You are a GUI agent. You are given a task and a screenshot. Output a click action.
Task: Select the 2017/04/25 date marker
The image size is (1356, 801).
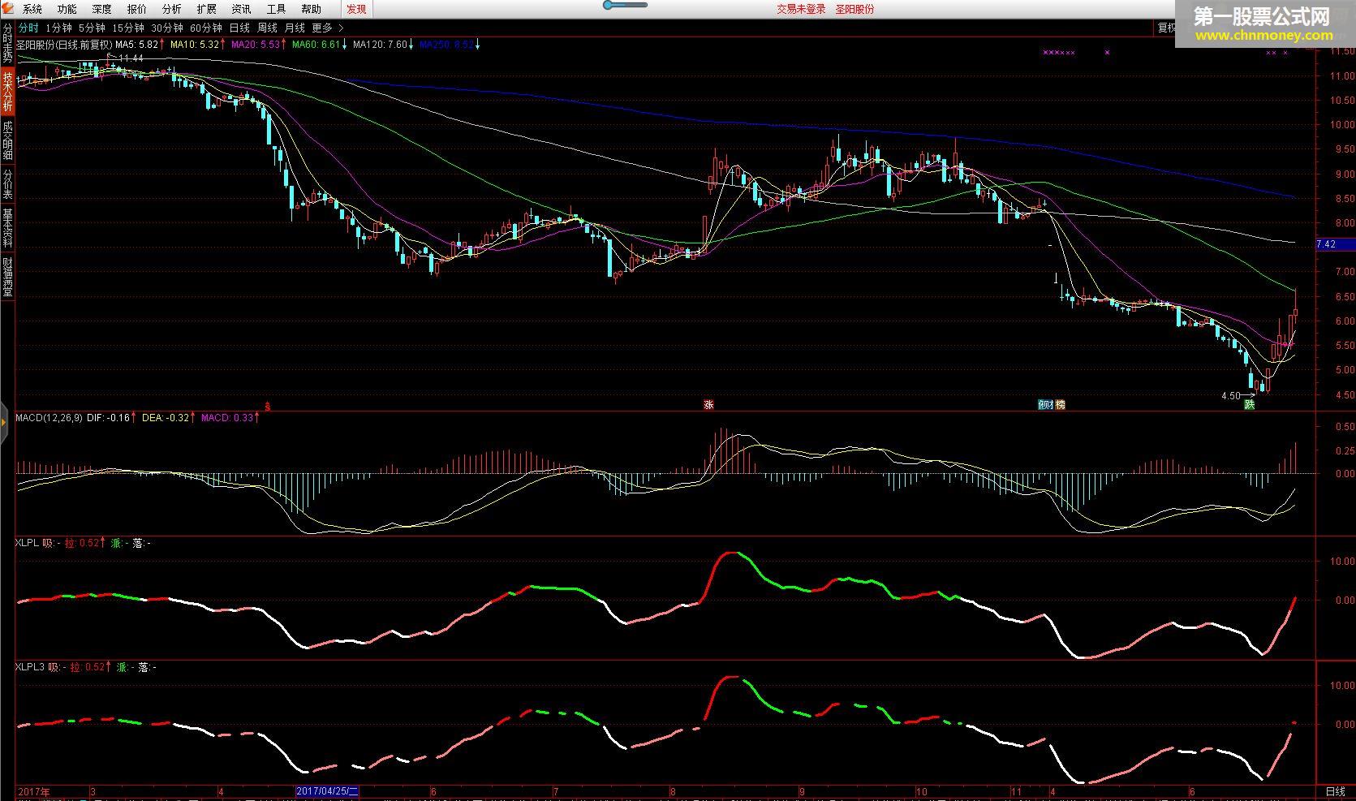[x=327, y=791]
